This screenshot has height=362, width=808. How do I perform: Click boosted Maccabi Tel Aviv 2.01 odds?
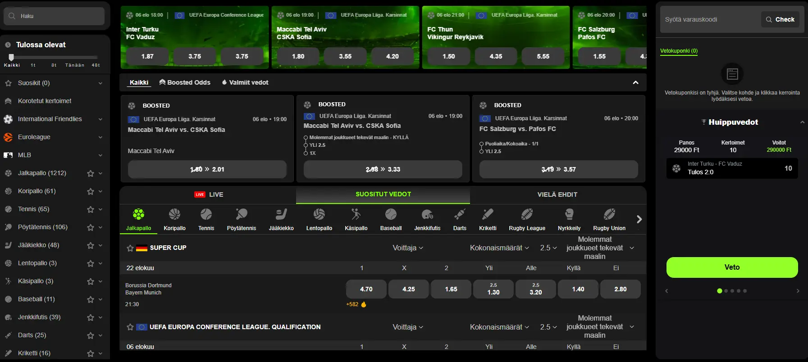(x=207, y=169)
